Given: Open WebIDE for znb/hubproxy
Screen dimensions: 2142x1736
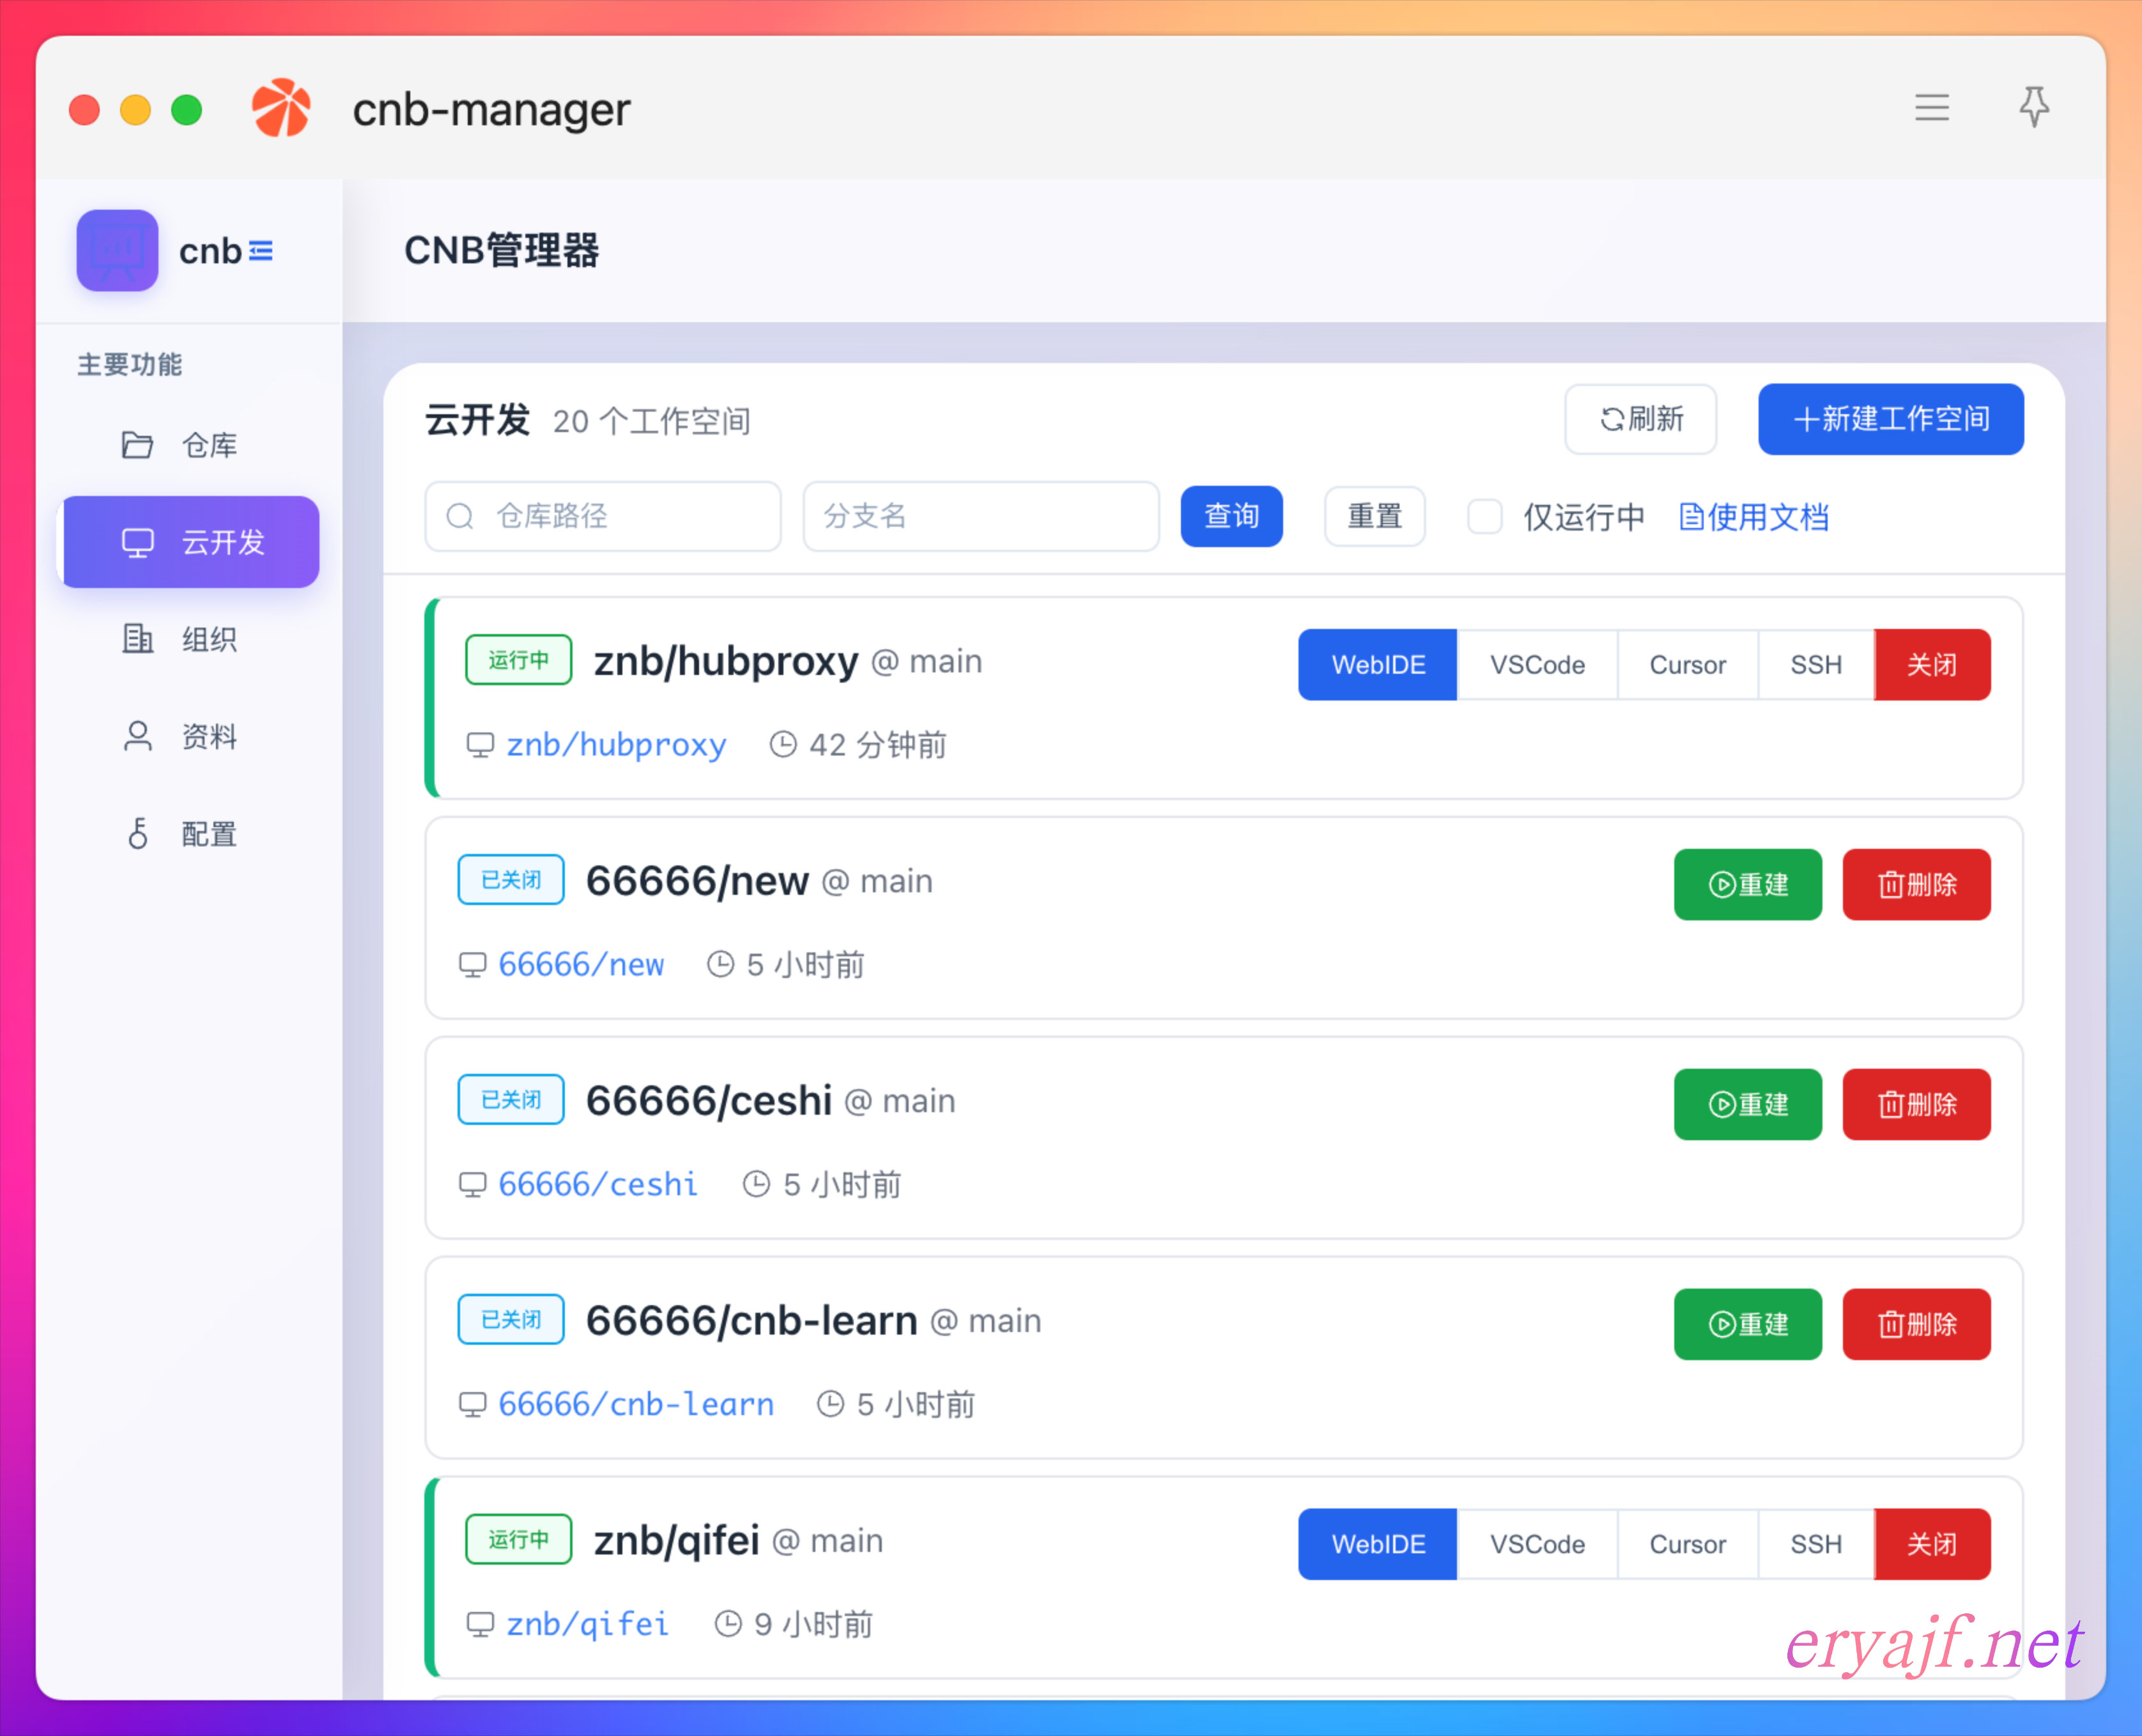Looking at the screenshot, I should (1377, 665).
